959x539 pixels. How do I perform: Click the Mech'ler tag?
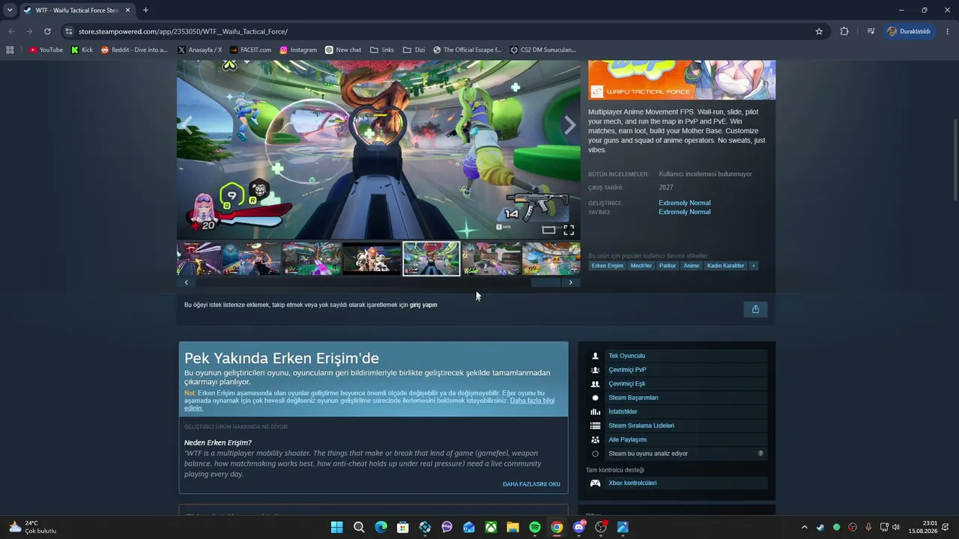tap(641, 266)
